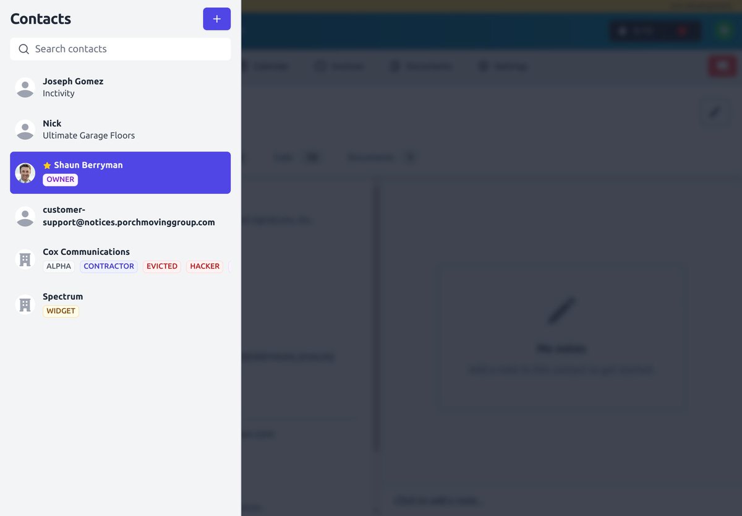This screenshot has width=742, height=516.
Task: Click the dimmed red button at top right
Action: (722, 66)
